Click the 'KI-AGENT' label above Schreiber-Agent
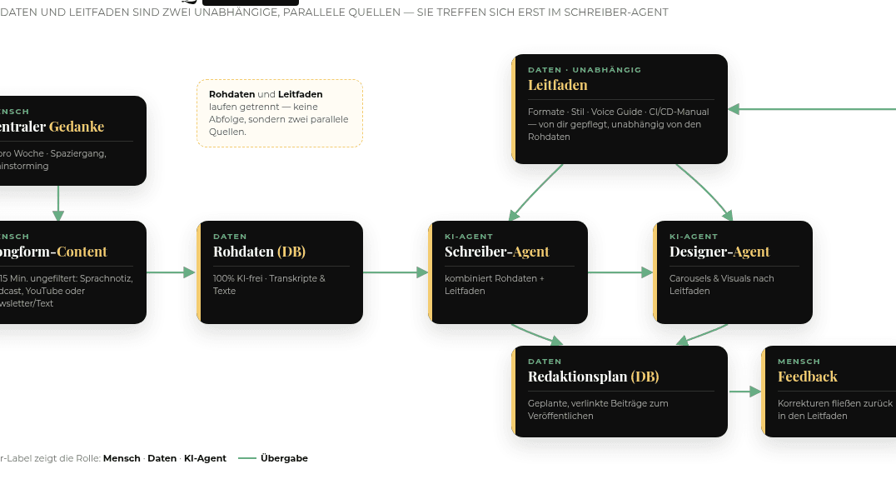 [469, 237]
